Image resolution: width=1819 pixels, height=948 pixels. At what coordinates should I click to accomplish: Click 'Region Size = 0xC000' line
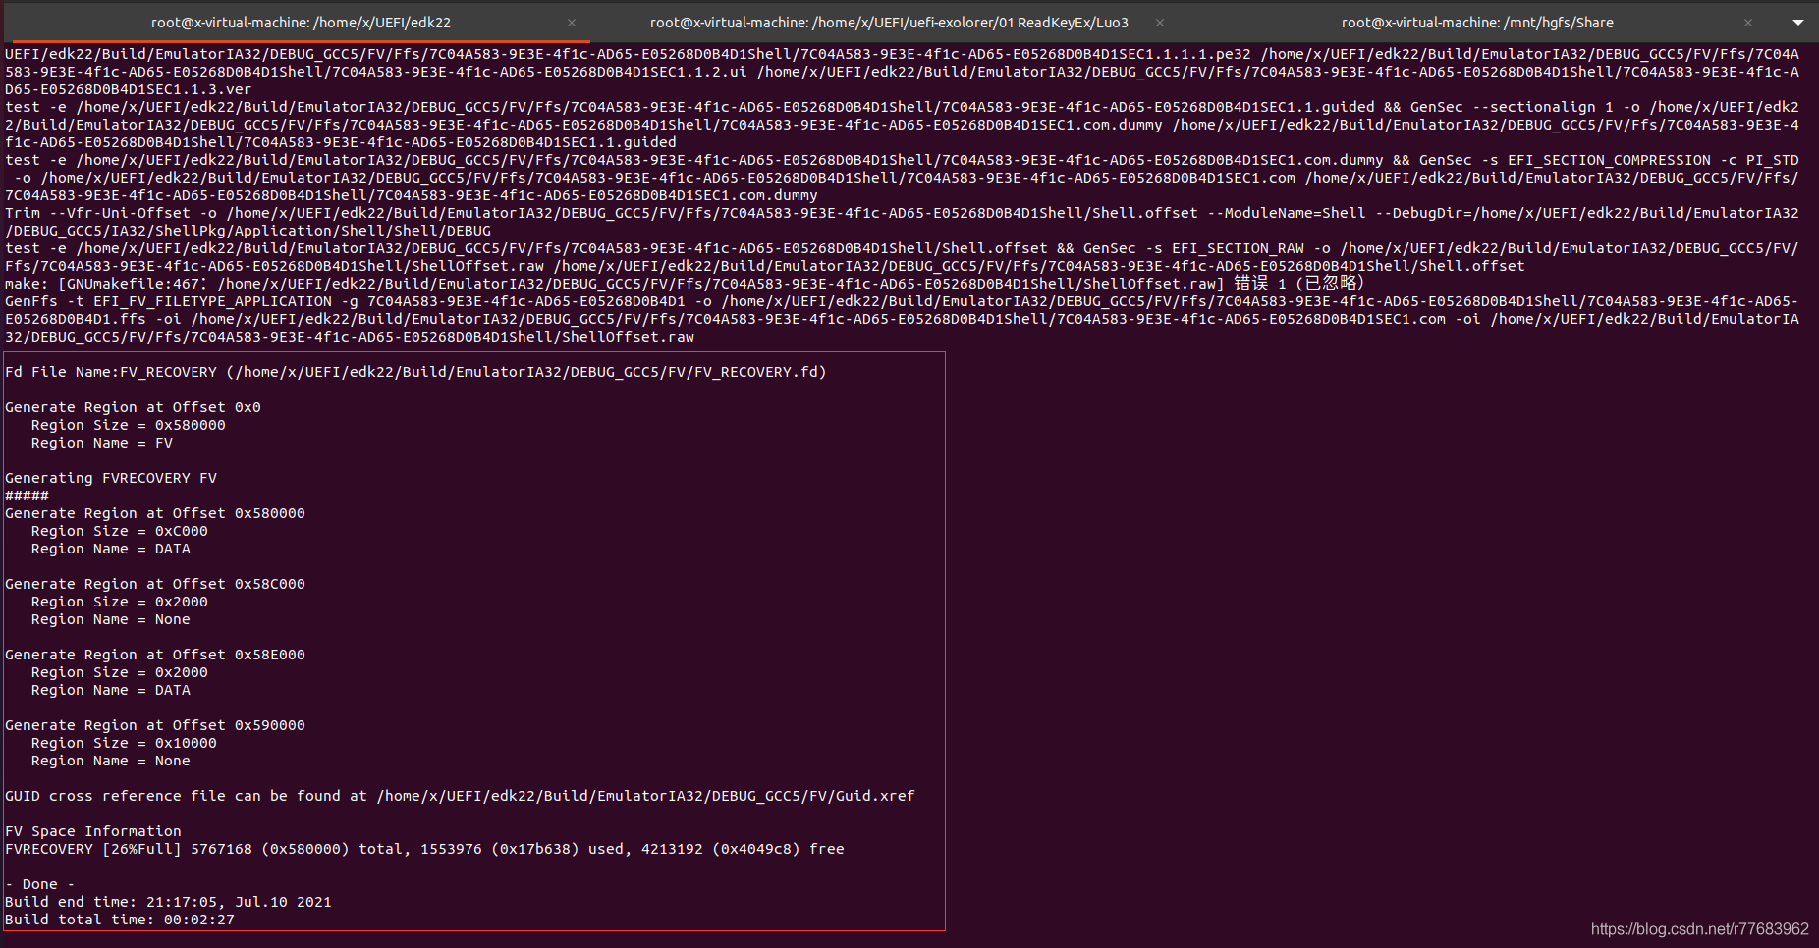[119, 531]
